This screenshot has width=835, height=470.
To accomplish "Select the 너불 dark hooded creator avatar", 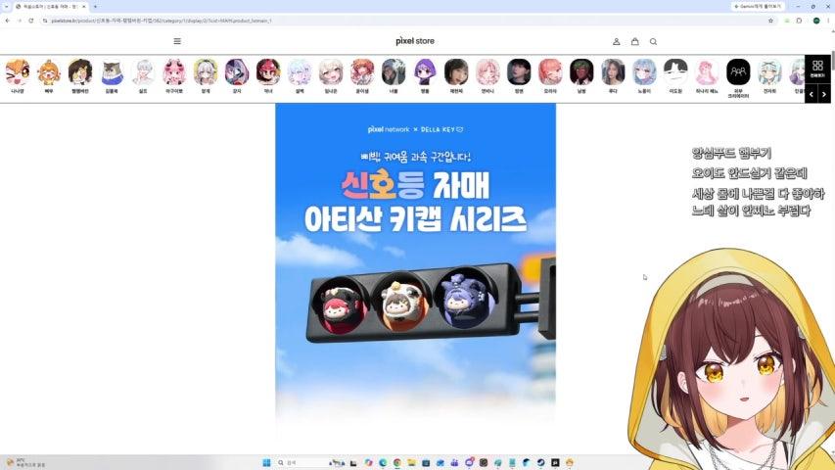I will pos(394,71).
